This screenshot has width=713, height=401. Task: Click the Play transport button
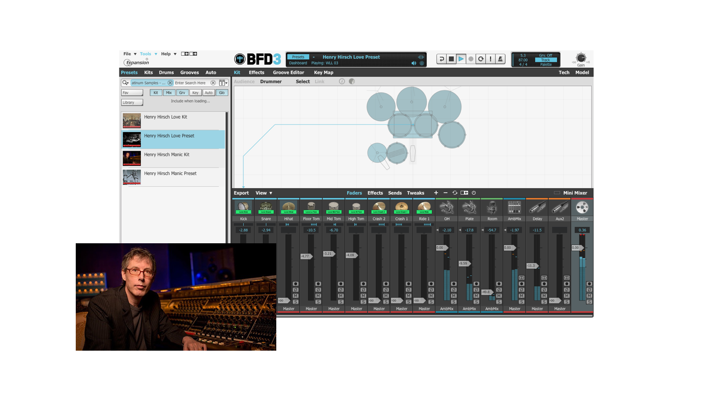(x=461, y=59)
